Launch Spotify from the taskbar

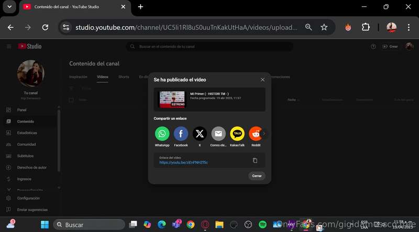[x=262, y=225]
